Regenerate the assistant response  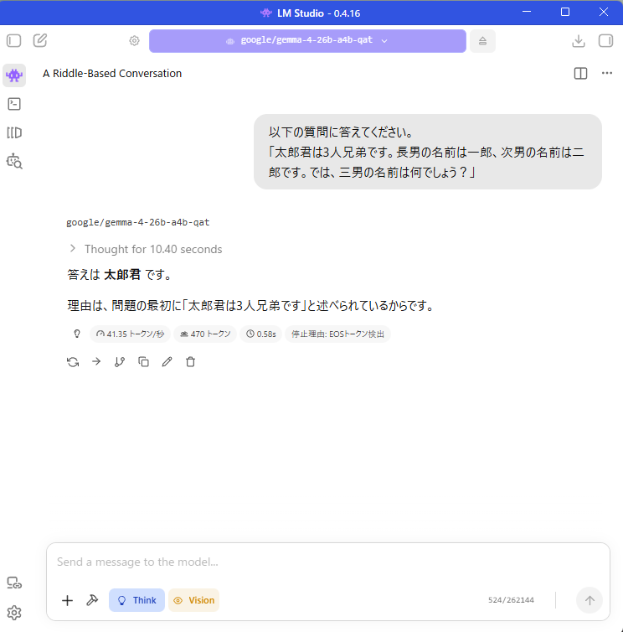[73, 362]
